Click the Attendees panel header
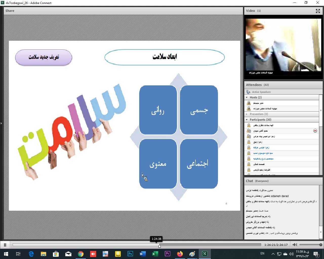The image size is (324, 259). pos(254,85)
